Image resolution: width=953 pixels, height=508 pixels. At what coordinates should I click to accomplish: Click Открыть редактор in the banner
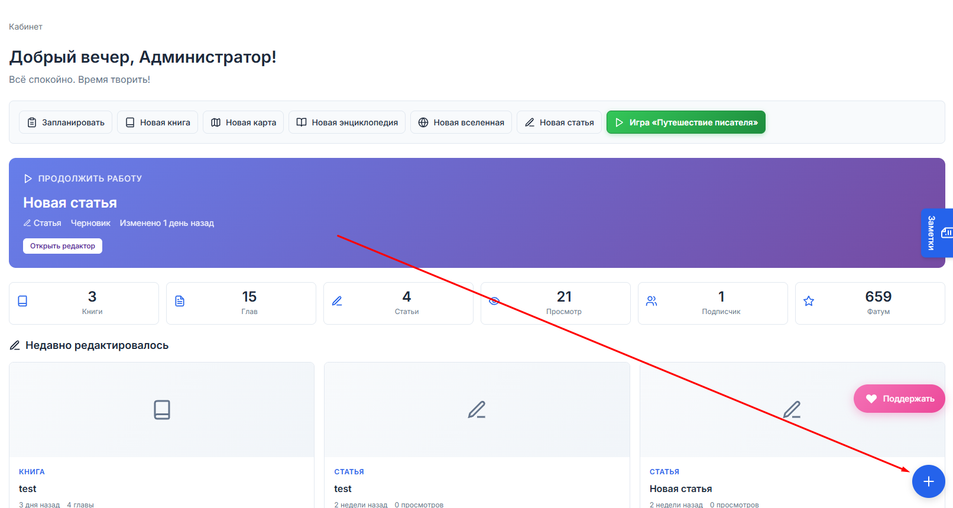coord(63,246)
